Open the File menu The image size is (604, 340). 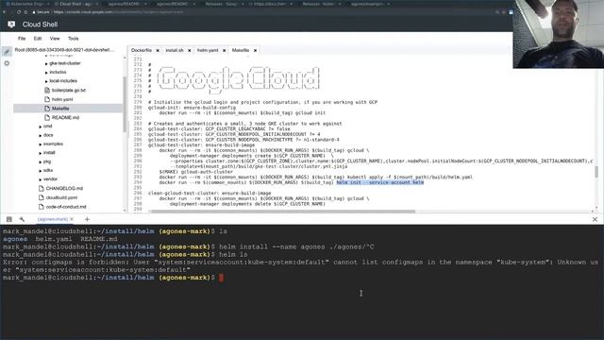[x=22, y=39]
